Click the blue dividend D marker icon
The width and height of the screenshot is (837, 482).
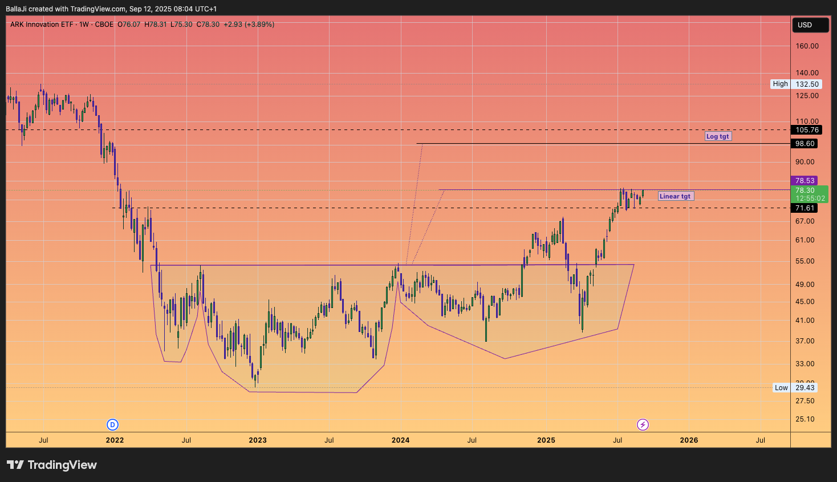pos(113,424)
